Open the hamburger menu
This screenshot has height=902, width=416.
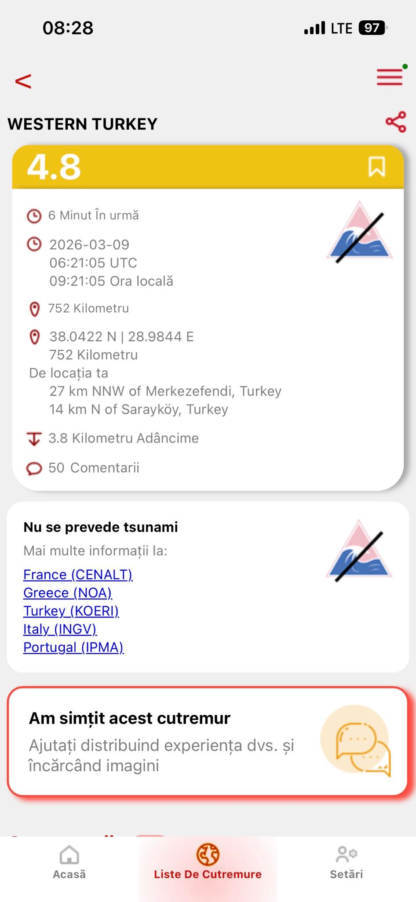pyautogui.click(x=390, y=78)
